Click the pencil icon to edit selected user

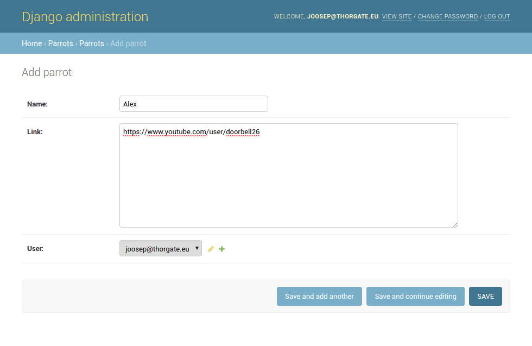(x=211, y=249)
